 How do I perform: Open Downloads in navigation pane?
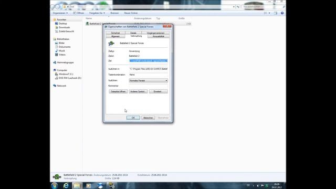coord(64,27)
